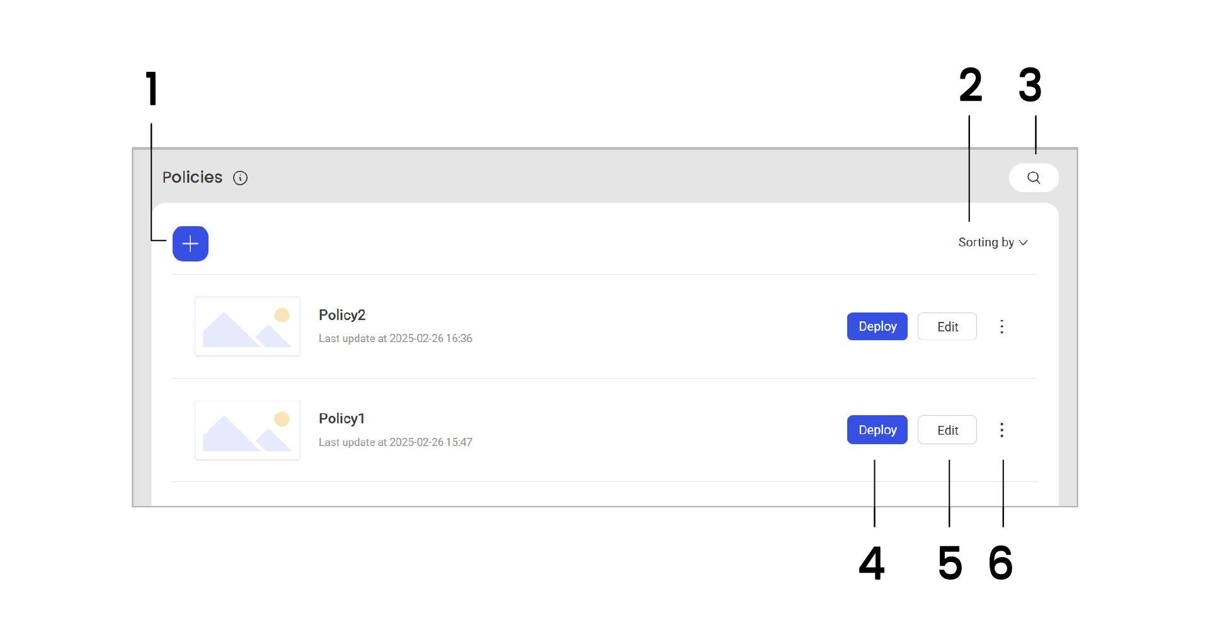Screen dimensions: 1210x642
Task: Select the Policy1 thumbnail image
Action: (x=248, y=430)
